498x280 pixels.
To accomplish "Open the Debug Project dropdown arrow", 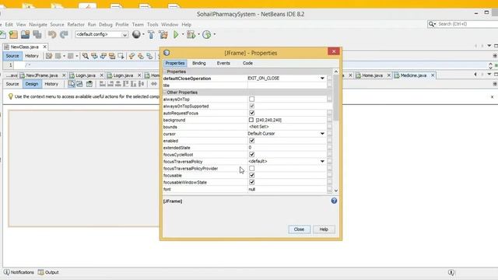I will click(x=199, y=34).
